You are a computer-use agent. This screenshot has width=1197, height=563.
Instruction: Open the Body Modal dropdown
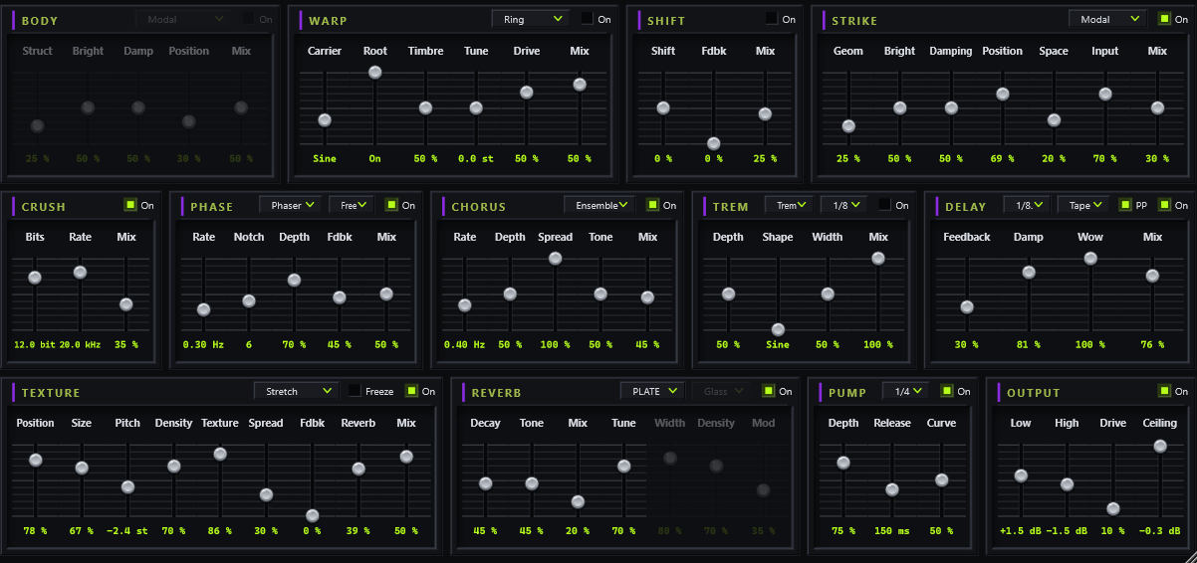click(x=183, y=19)
